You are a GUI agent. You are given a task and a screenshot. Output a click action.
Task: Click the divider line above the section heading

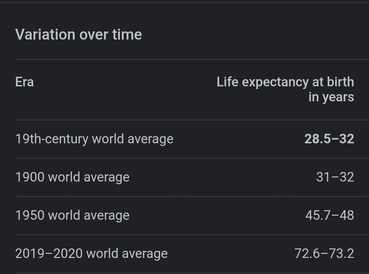[x=184, y=2]
